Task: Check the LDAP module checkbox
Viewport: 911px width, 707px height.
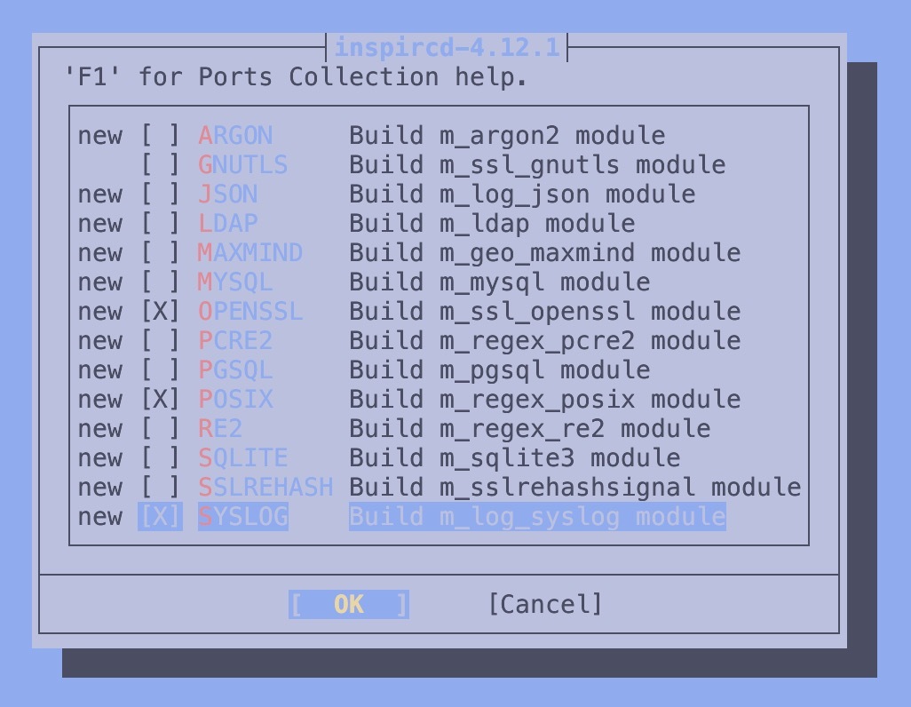Action: click(161, 223)
